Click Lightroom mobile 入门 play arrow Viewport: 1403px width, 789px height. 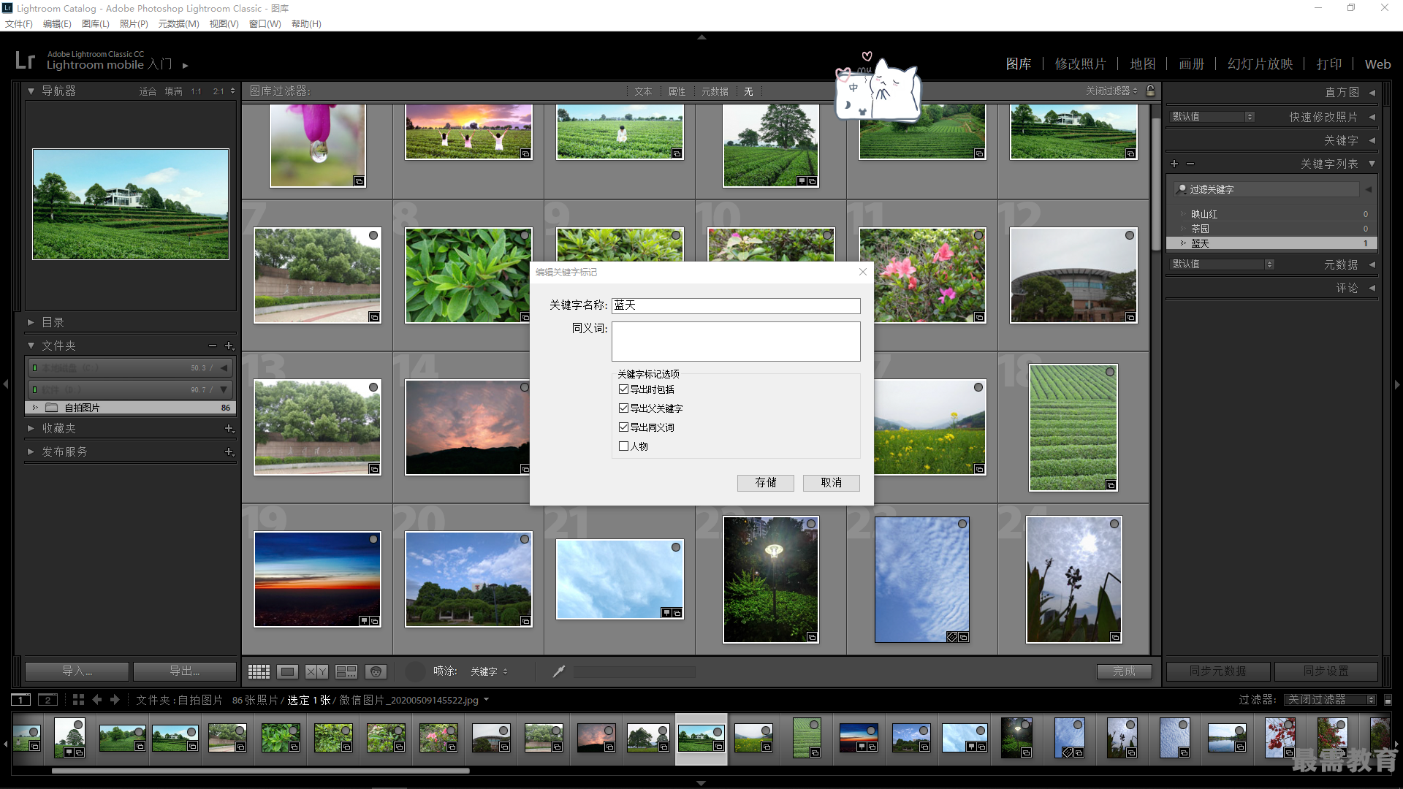pyautogui.click(x=186, y=65)
